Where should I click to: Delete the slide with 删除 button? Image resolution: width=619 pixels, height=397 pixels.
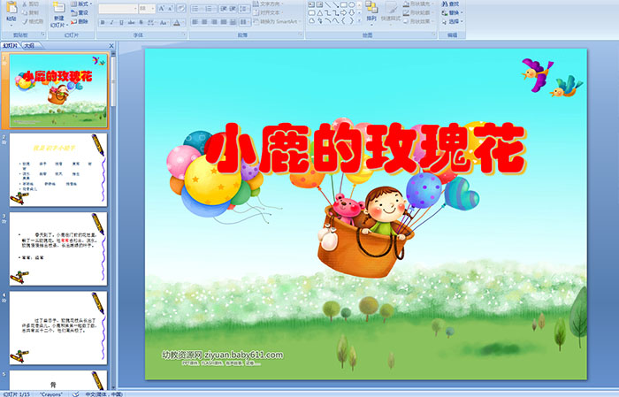pos(80,21)
